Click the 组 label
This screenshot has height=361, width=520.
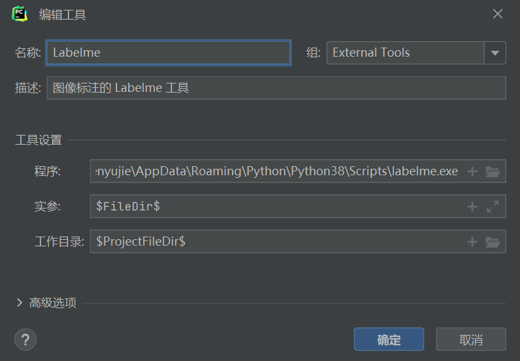(x=313, y=53)
